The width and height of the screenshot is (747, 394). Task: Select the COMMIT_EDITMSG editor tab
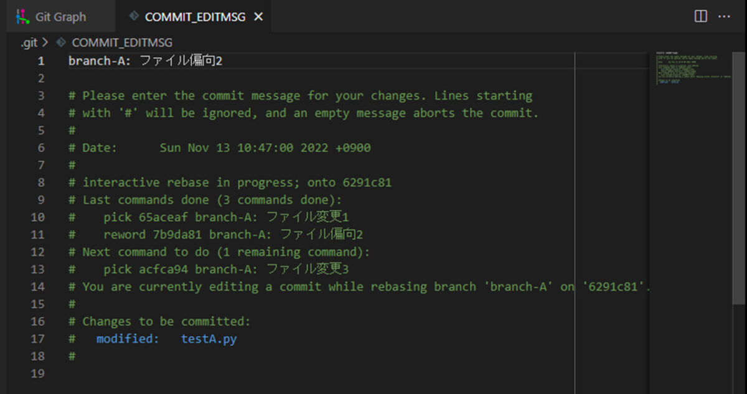194,17
